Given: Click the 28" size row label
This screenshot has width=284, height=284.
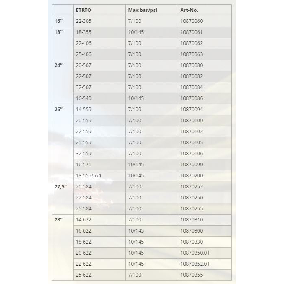Looking at the screenshot, I should click(x=58, y=220).
